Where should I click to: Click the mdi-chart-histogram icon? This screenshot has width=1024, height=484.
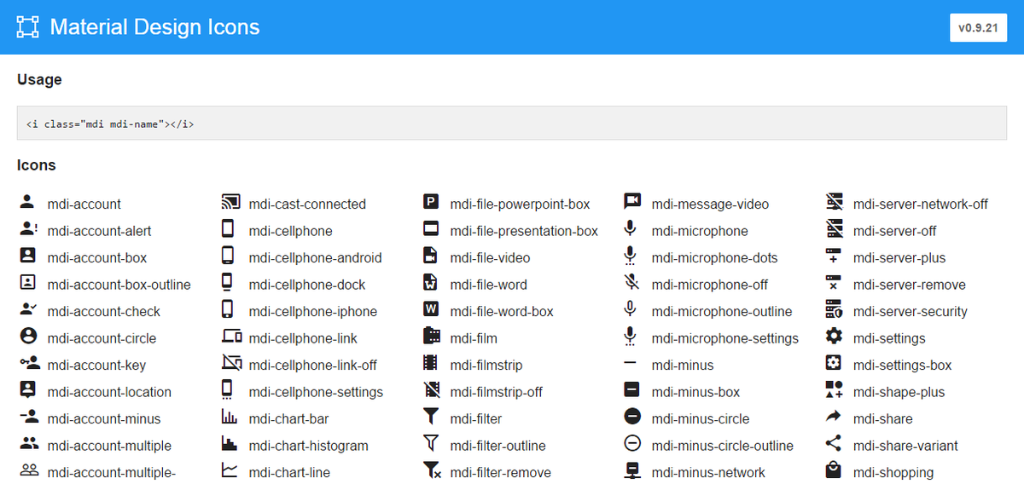coord(229,444)
